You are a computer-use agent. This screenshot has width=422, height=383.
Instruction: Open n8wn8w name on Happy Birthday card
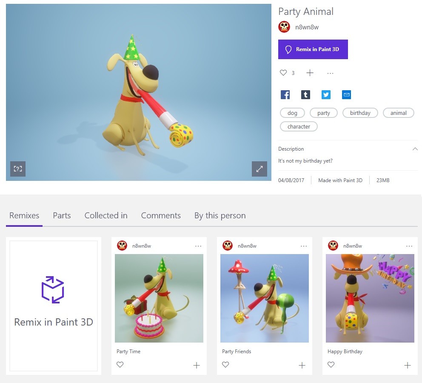click(353, 246)
